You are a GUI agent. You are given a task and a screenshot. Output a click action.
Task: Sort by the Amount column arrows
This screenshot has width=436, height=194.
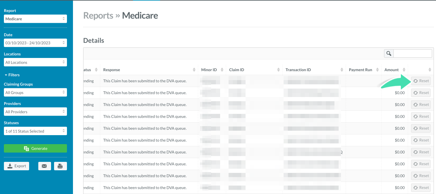[x=404, y=70]
